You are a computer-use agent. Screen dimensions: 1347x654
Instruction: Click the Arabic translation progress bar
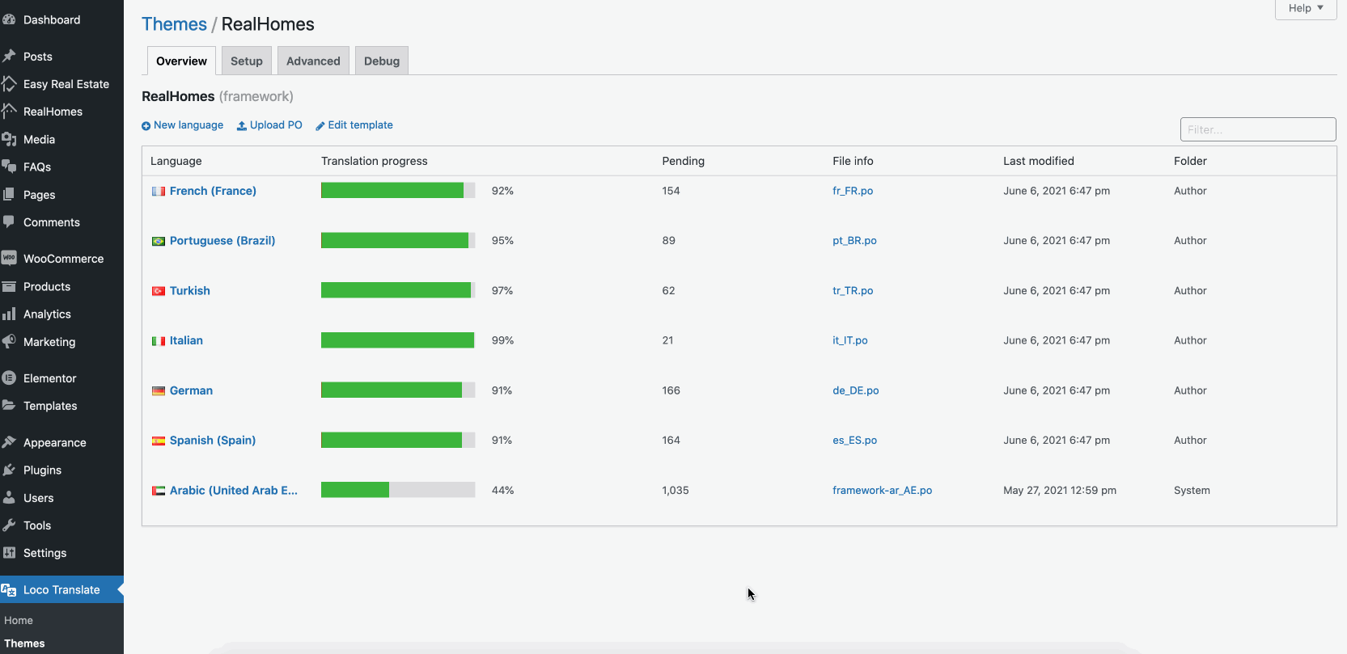[398, 490]
